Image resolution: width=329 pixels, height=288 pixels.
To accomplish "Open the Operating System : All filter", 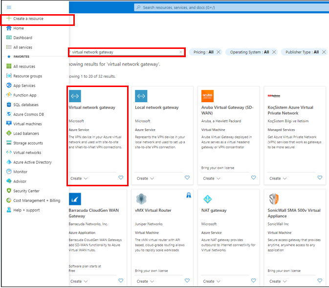I will click(249, 52).
